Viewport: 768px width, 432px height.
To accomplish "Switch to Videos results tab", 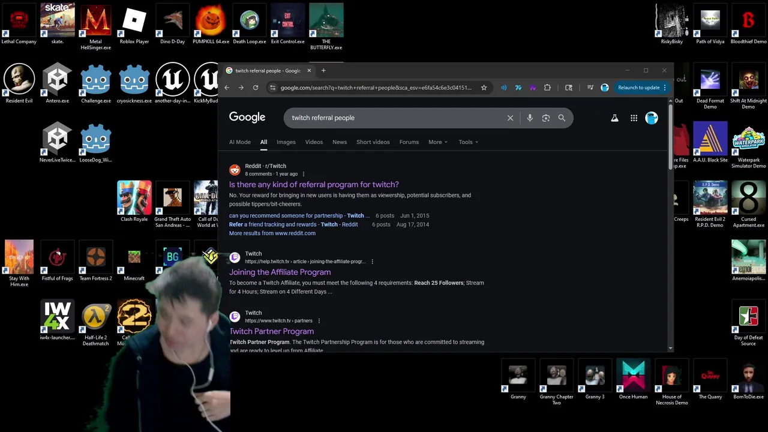I will click(x=314, y=142).
